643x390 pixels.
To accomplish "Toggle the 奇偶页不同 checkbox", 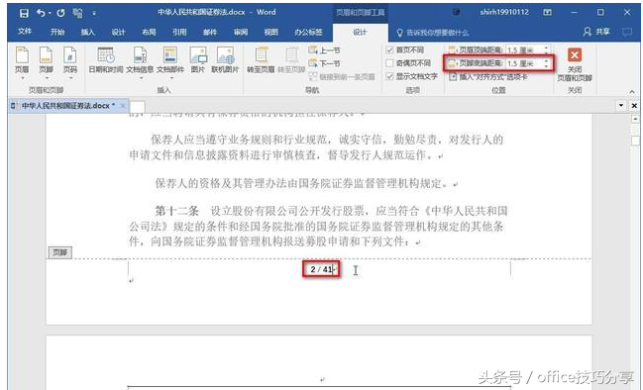I will click(x=389, y=63).
